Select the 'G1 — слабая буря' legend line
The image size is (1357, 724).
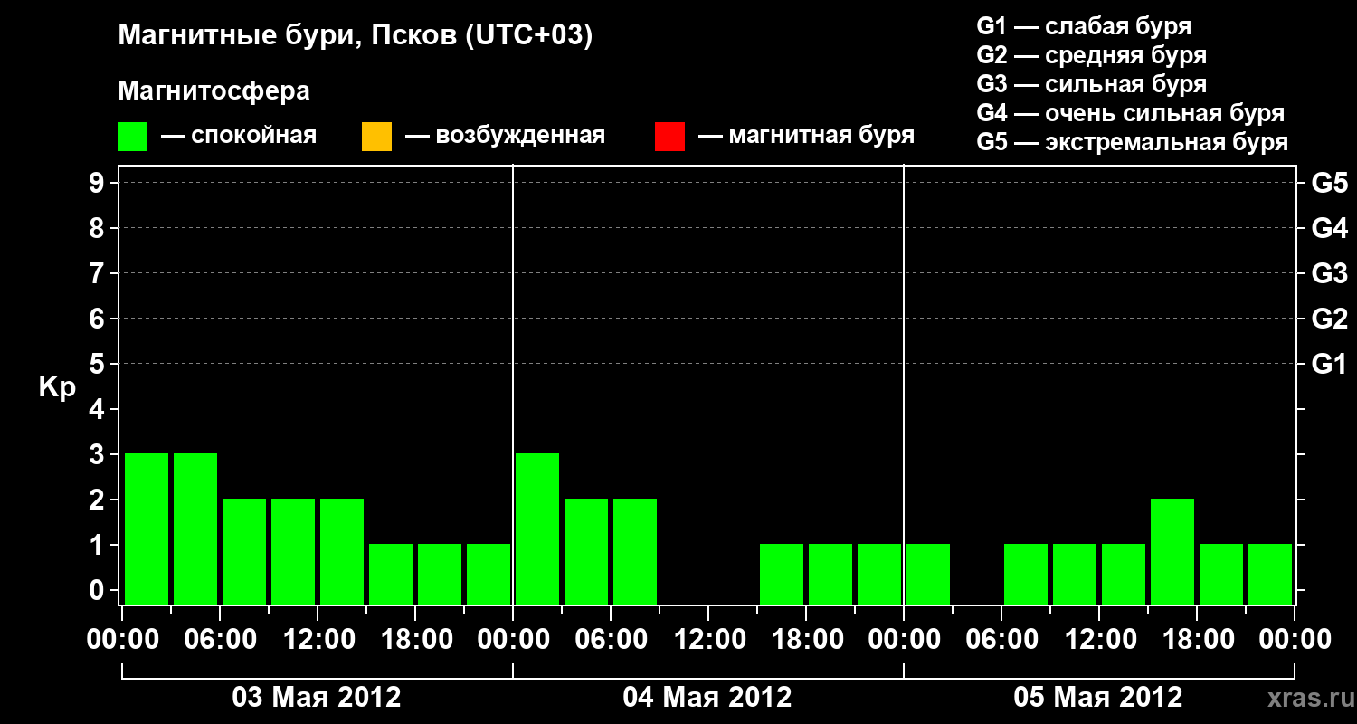pos(1084,26)
